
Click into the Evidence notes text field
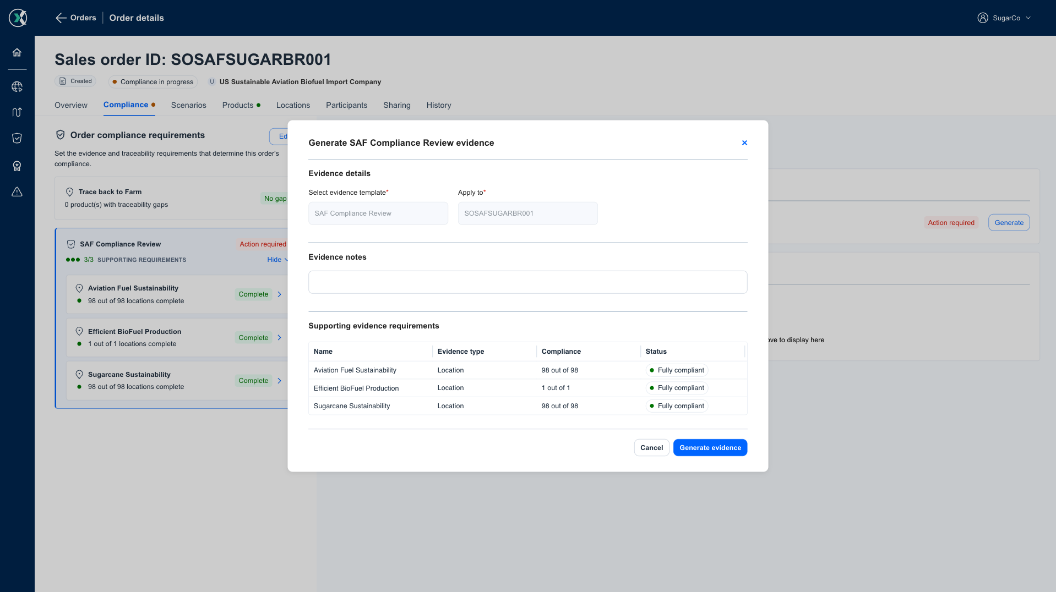528,282
